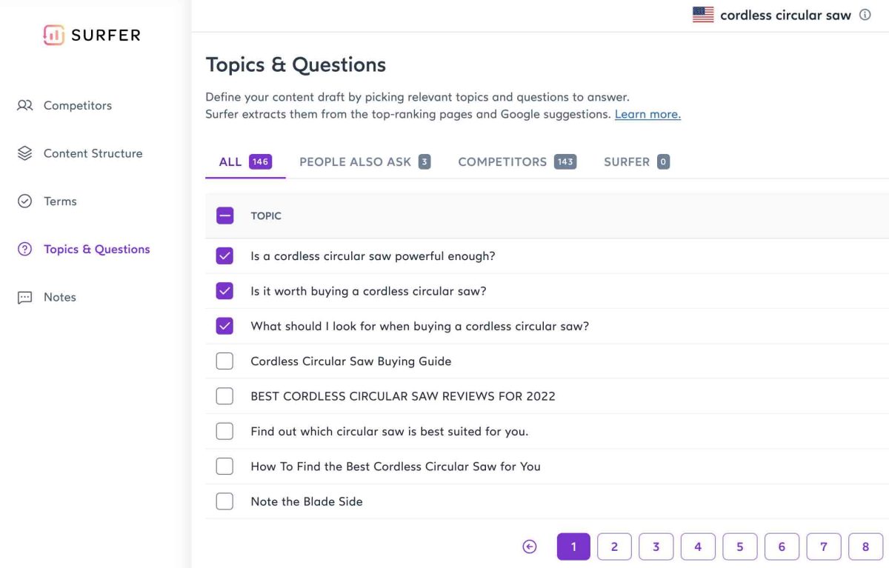Go to page 2 of topics
Image resolution: width=889 pixels, height=568 pixels.
point(614,547)
